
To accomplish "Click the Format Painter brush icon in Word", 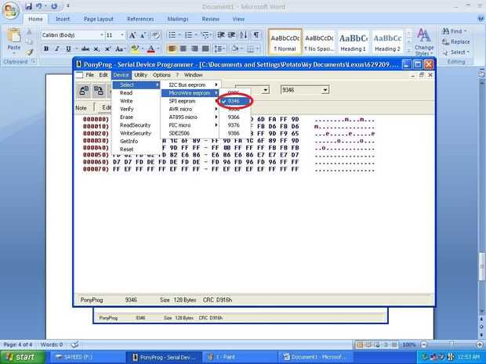I will click(x=29, y=52).
